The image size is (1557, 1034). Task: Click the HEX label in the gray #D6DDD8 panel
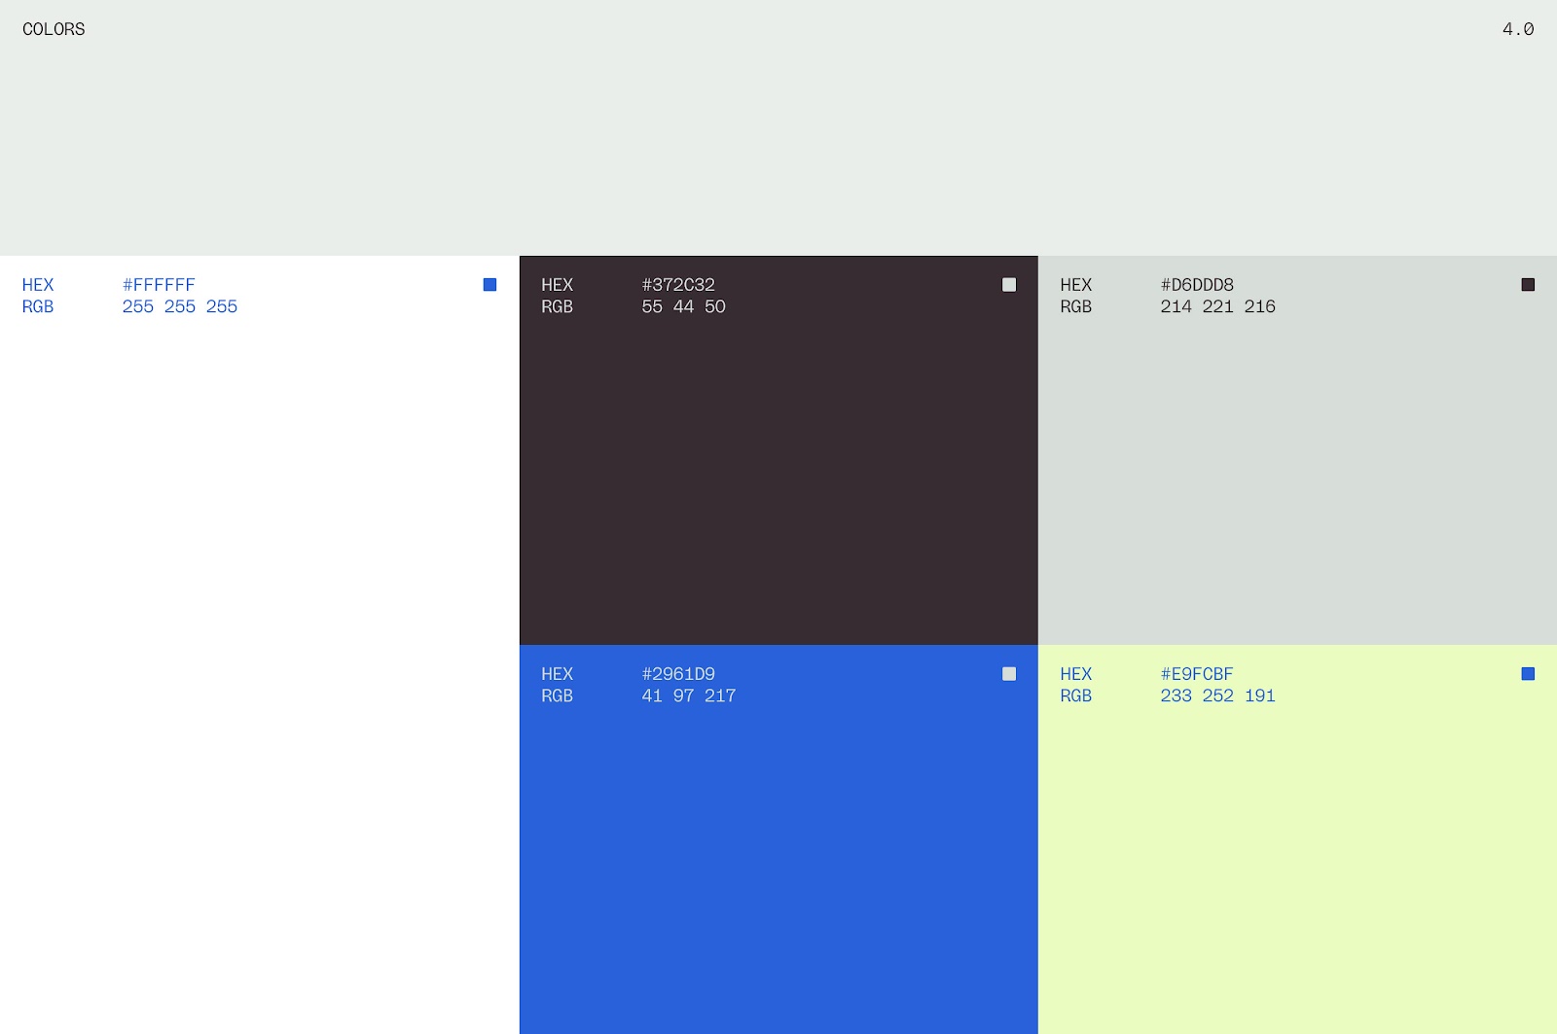1075,285
